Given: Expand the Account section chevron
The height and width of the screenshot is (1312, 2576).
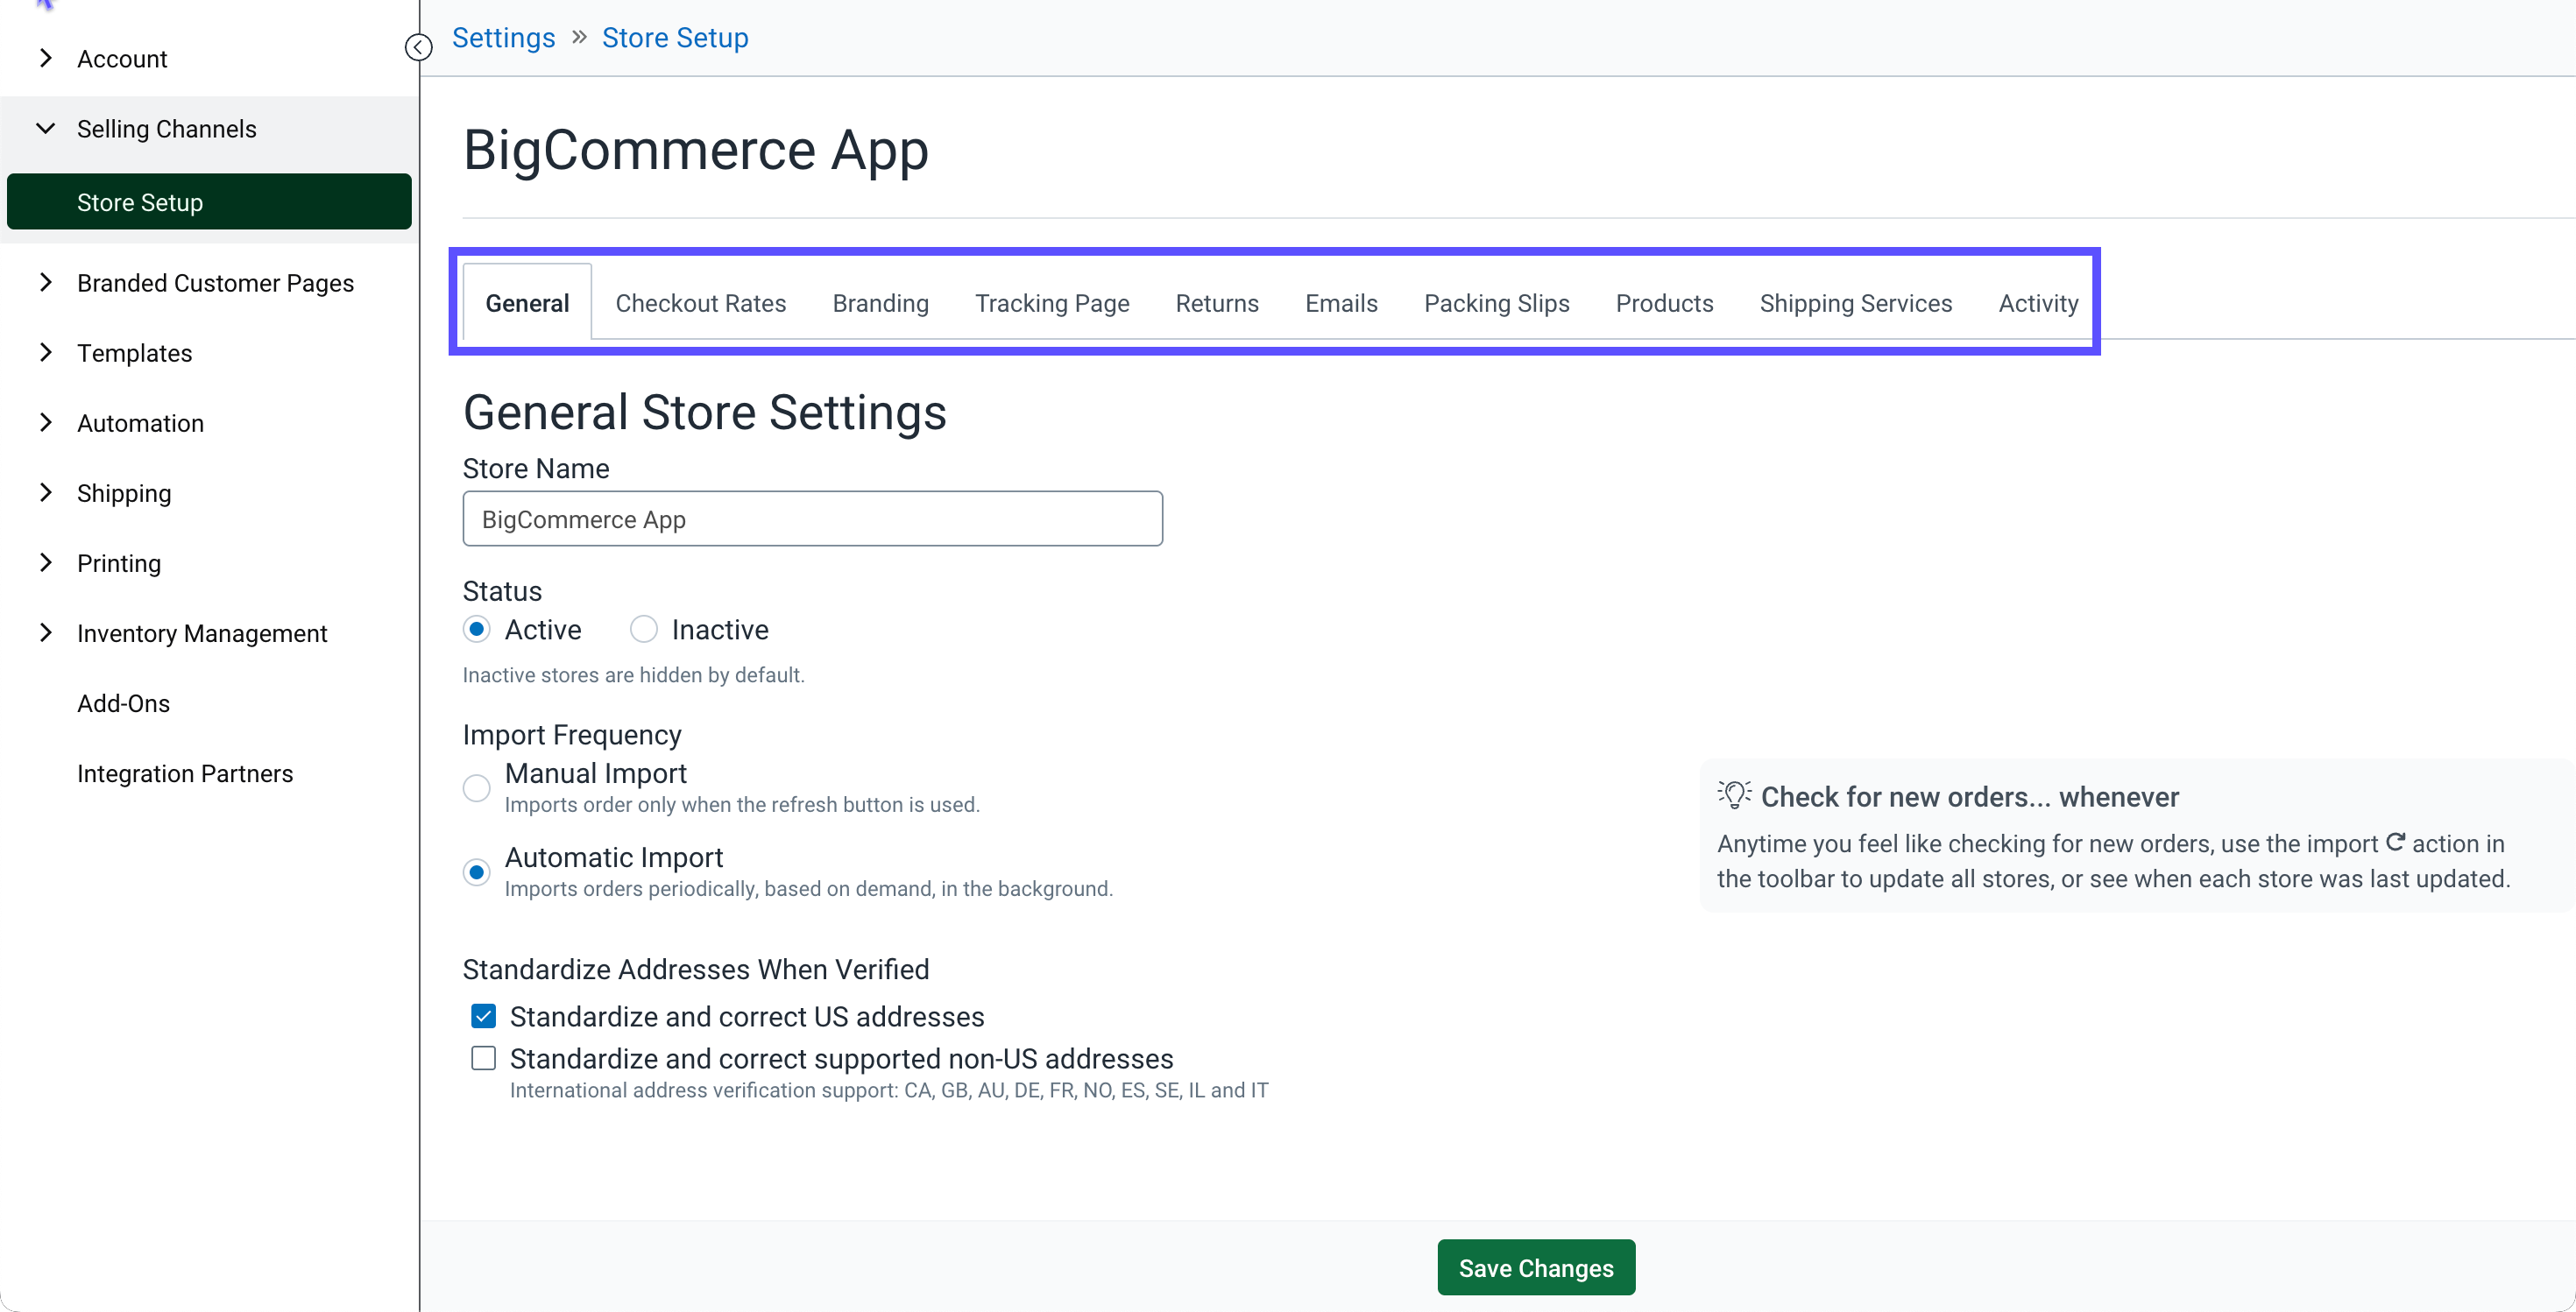Looking at the screenshot, I should [x=45, y=58].
